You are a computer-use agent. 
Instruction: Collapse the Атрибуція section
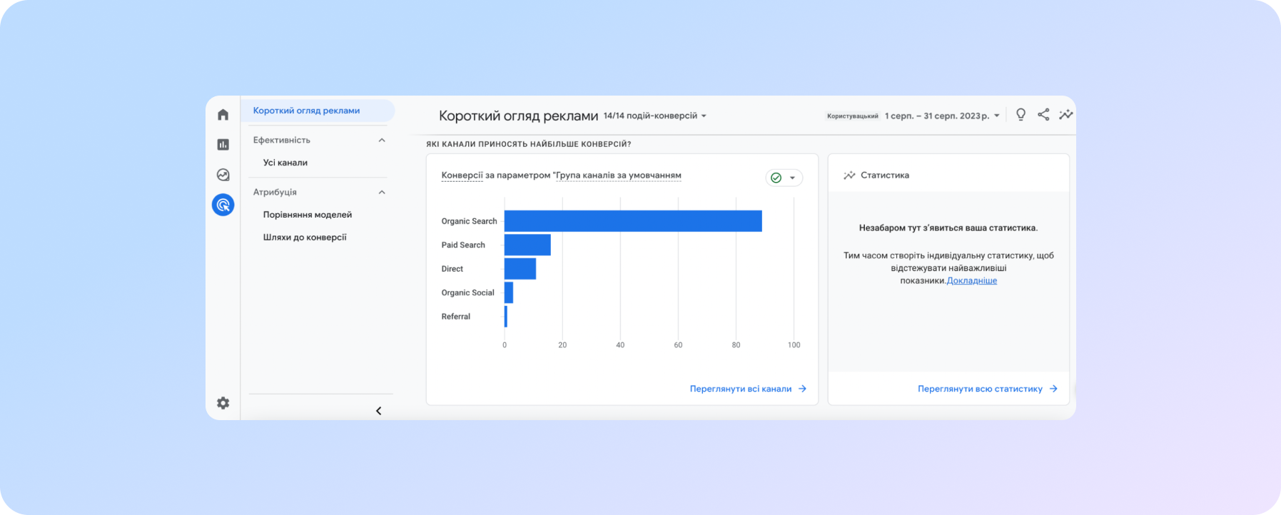click(x=382, y=193)
